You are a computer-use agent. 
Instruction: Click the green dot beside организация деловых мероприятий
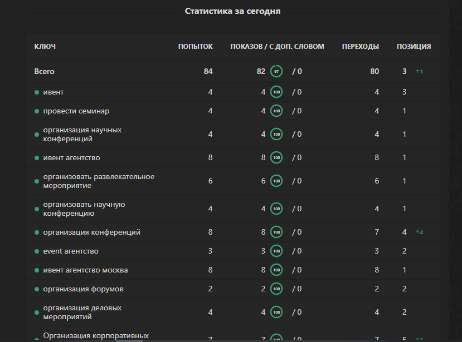coord(37,313)
